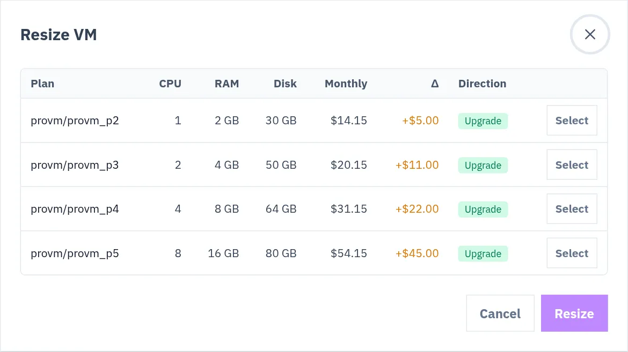The image size is (628, 352).
Task: Select the provm_p2 plan
Action: [x=572, y=121]
